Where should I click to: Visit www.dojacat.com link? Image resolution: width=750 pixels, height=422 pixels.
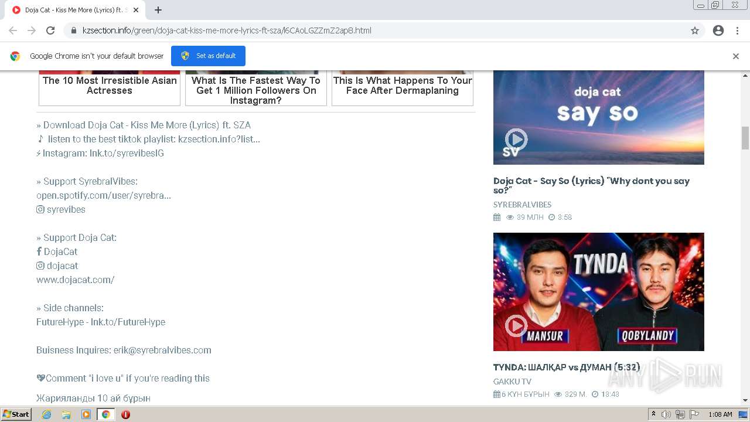pyautogui.click(x=76, y=280)
